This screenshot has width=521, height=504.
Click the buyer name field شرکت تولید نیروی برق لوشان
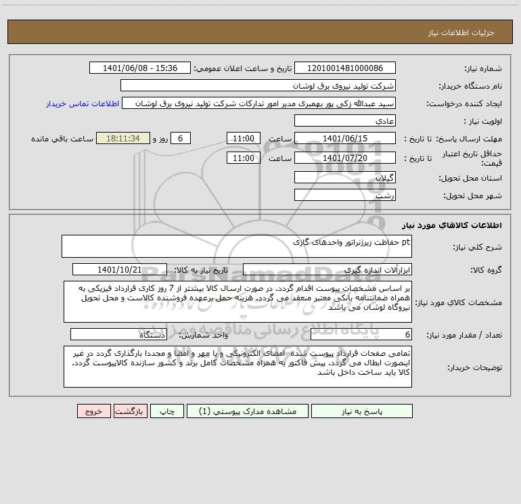tap(258, 85)
